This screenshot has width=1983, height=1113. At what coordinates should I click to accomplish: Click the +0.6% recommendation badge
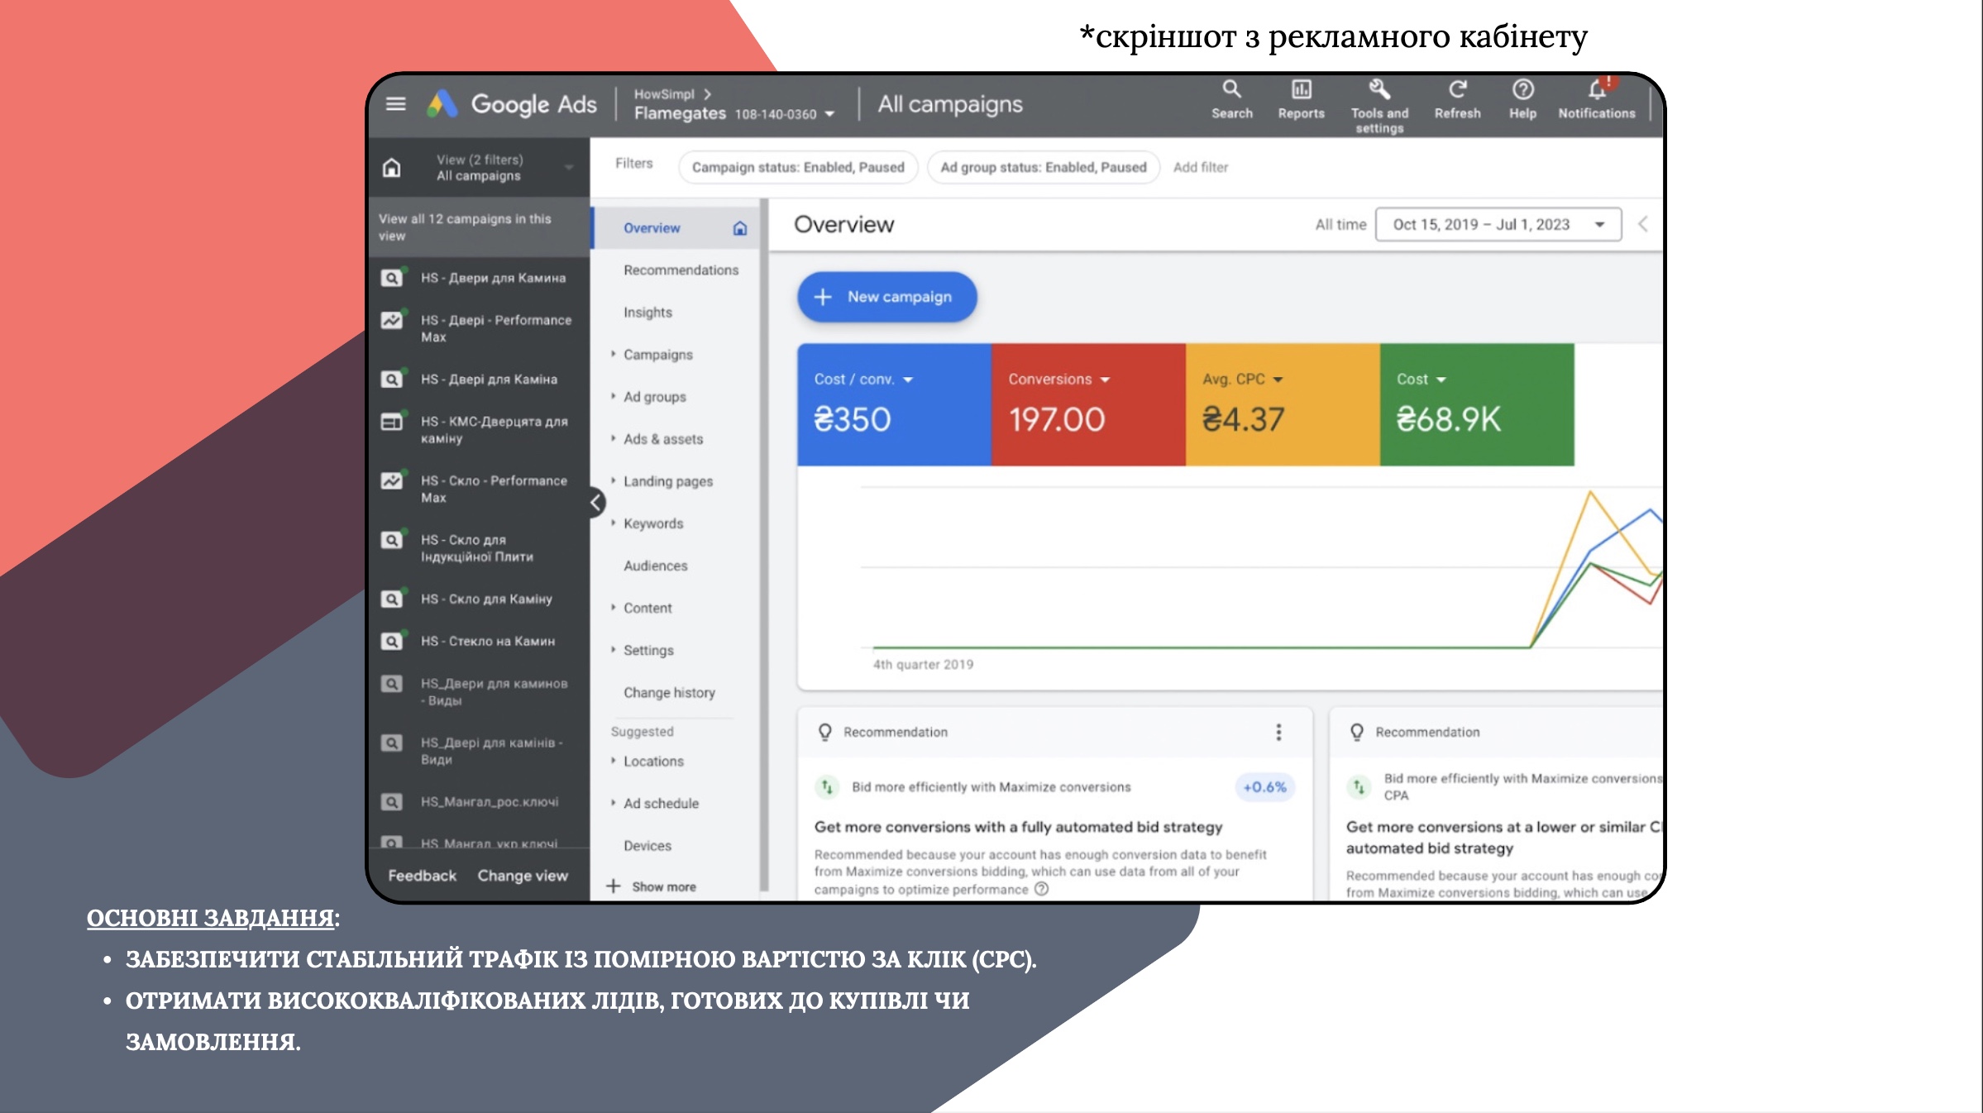pyautogui.click(x=1264, y=787)
